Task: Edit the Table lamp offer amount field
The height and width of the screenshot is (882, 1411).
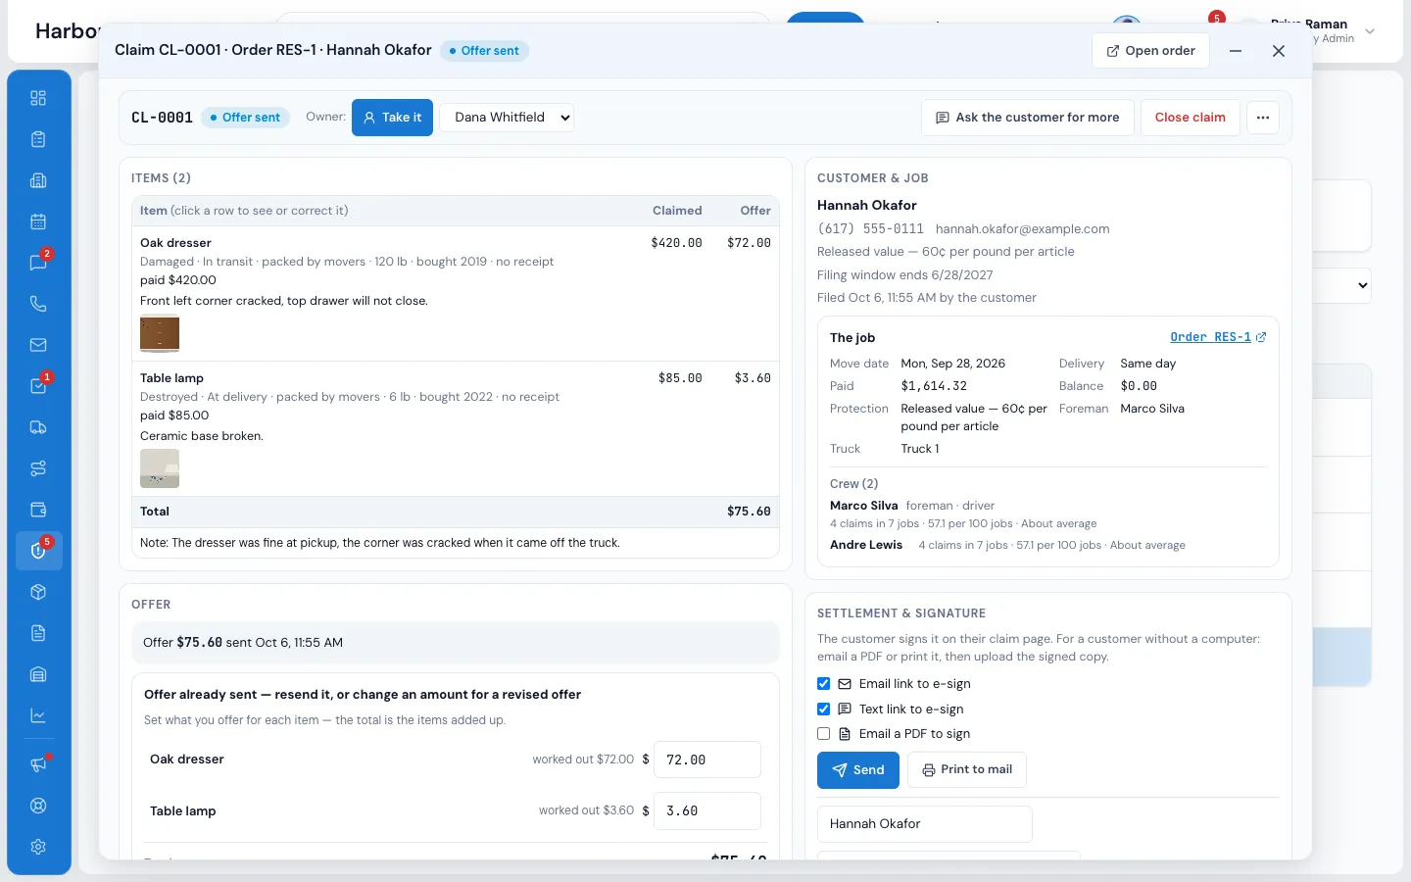Action: pos(707,811)
